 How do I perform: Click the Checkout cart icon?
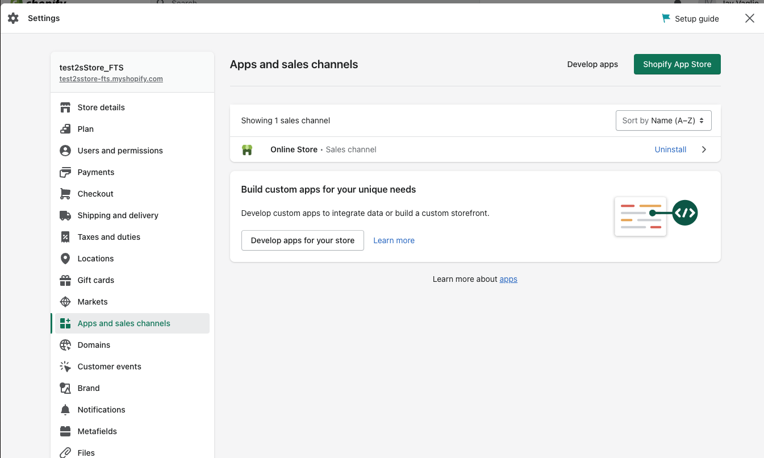click(x=65, y=194)
